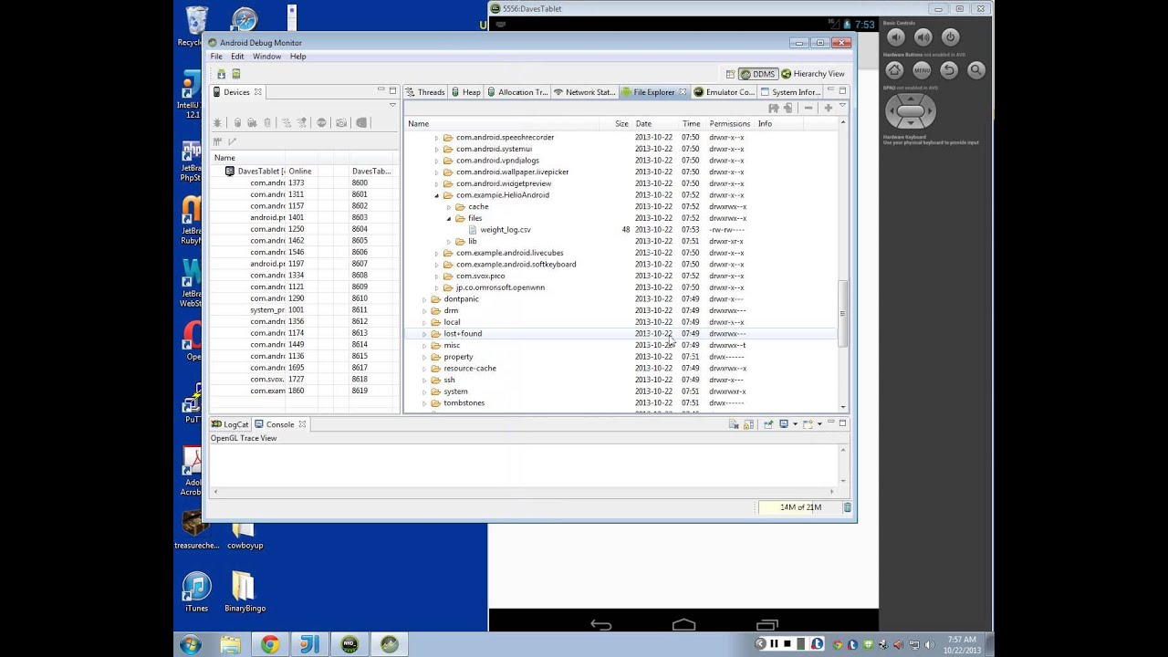Tap the Android home icon in emulator navigation bar

tap(683, 625)
